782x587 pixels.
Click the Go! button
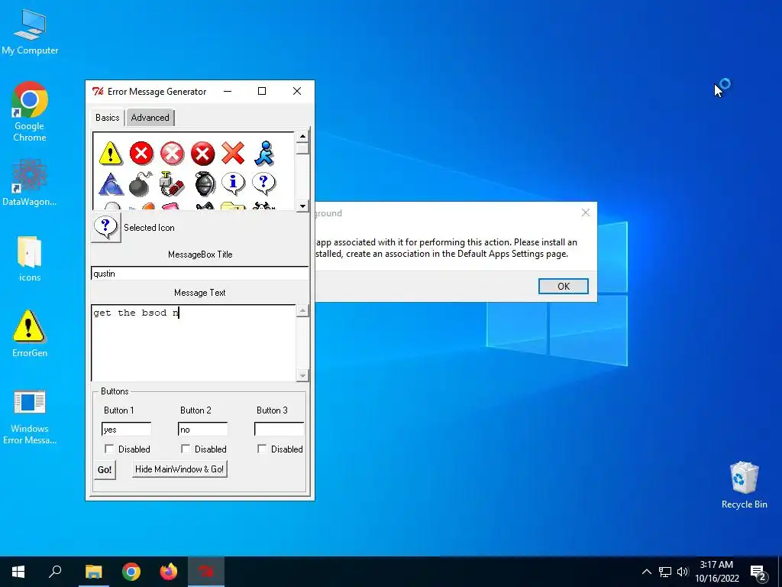pyautogui.click(x=105, y=470)
